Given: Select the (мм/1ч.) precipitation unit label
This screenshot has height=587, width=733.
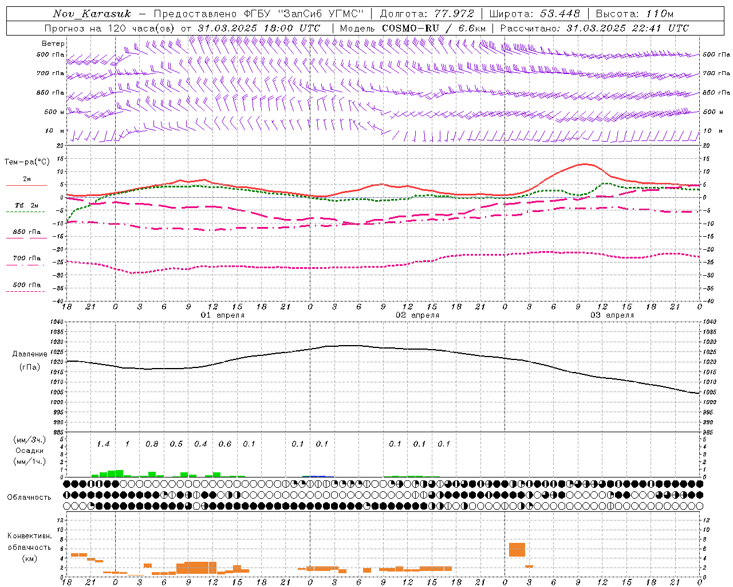Looking at the screenshot, I should [x=30, y=461].
